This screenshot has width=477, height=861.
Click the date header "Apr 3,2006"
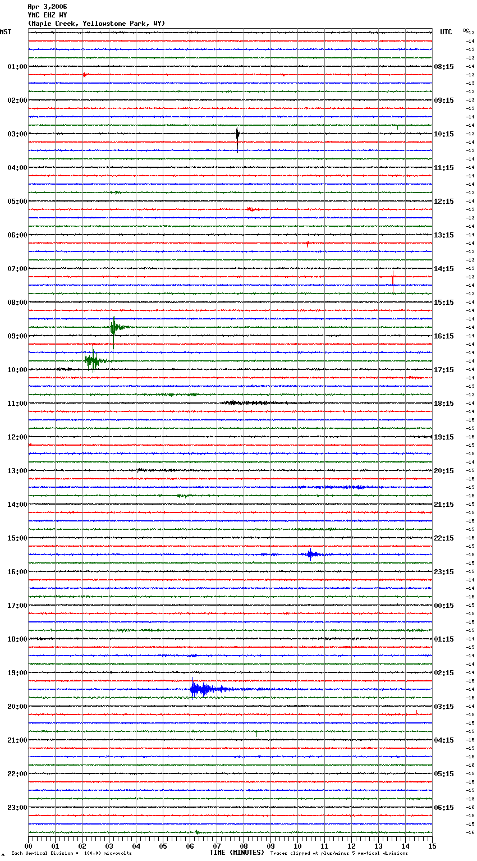[47, 7]
